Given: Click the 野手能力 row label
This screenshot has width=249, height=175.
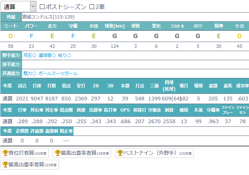Looking at the screenshot, I should [x=11, y=55].
